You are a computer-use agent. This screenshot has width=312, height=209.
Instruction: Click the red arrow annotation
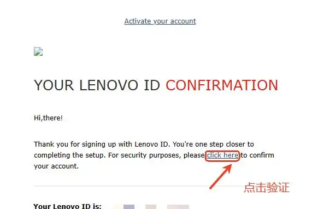[221, 176]
